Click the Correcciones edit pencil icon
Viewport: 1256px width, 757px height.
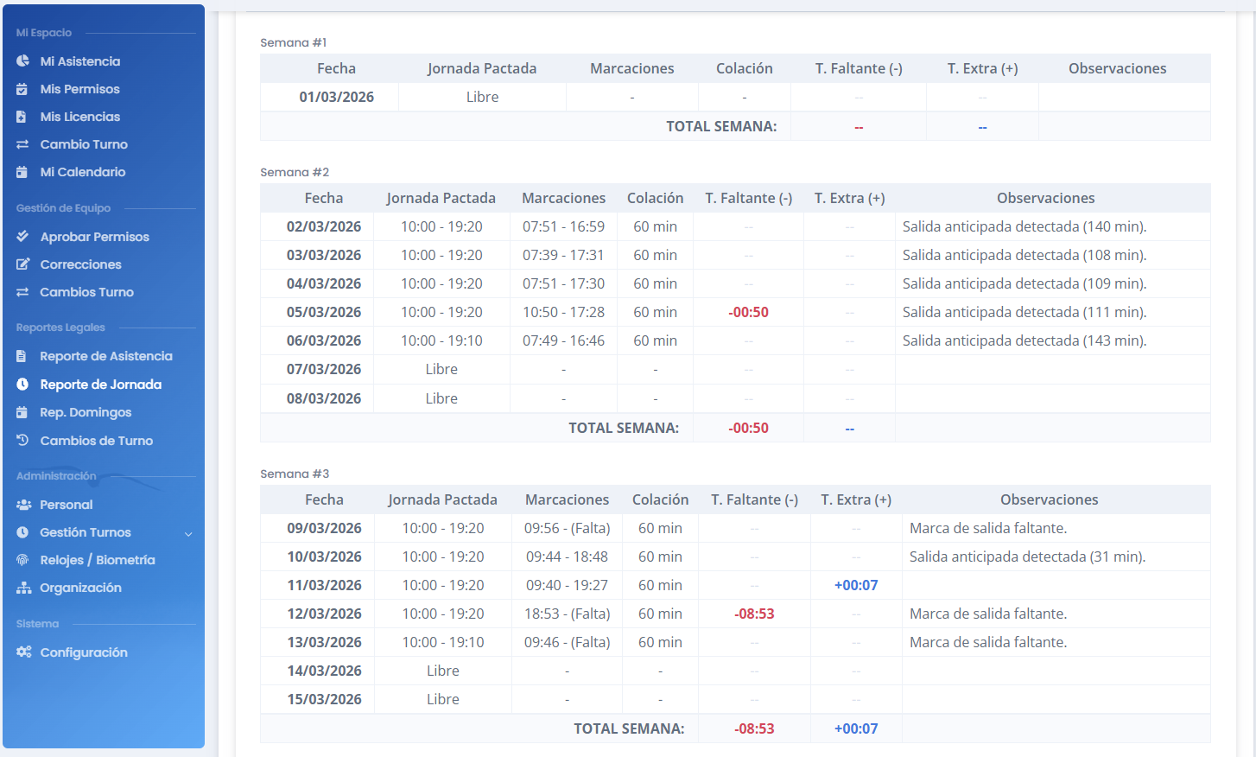pos(22,264)
